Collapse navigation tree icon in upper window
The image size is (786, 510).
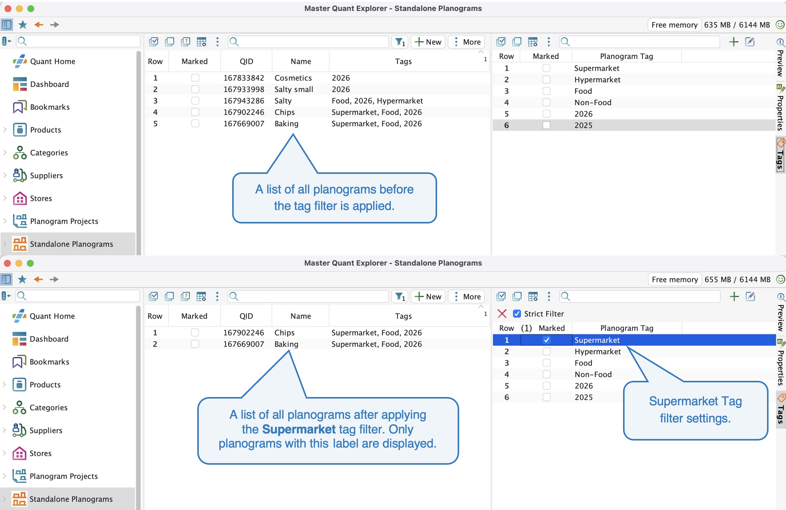pyautogui.click(x=7, y=41)
